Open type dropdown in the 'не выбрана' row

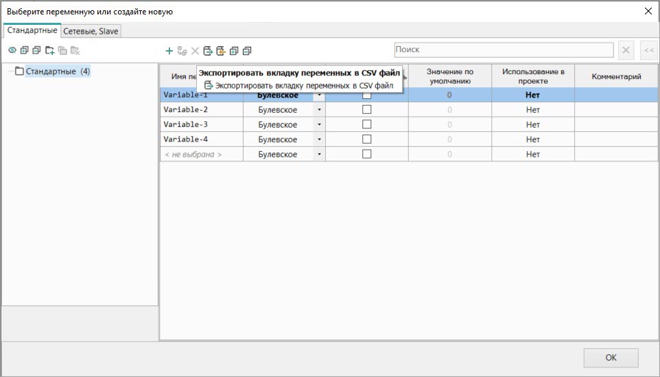coord(319,155)
